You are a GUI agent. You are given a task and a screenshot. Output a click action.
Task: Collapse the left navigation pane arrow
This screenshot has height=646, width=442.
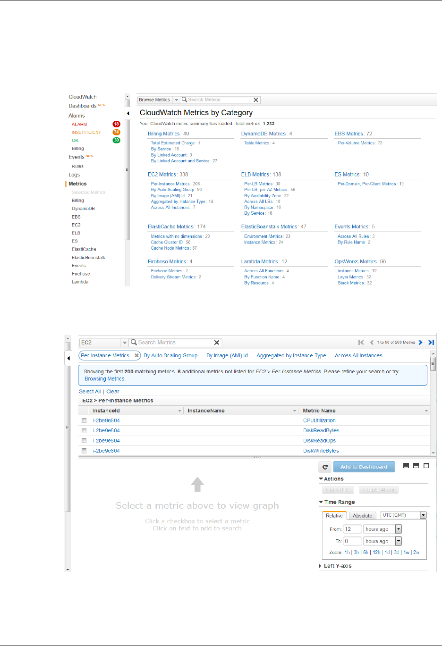(128, 113)
